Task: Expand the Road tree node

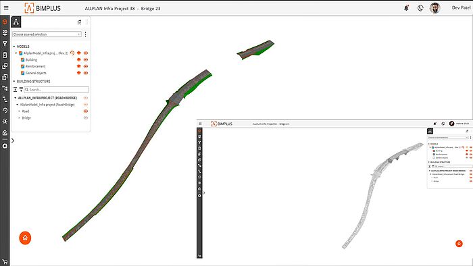Action: click(x=20, y=111)
